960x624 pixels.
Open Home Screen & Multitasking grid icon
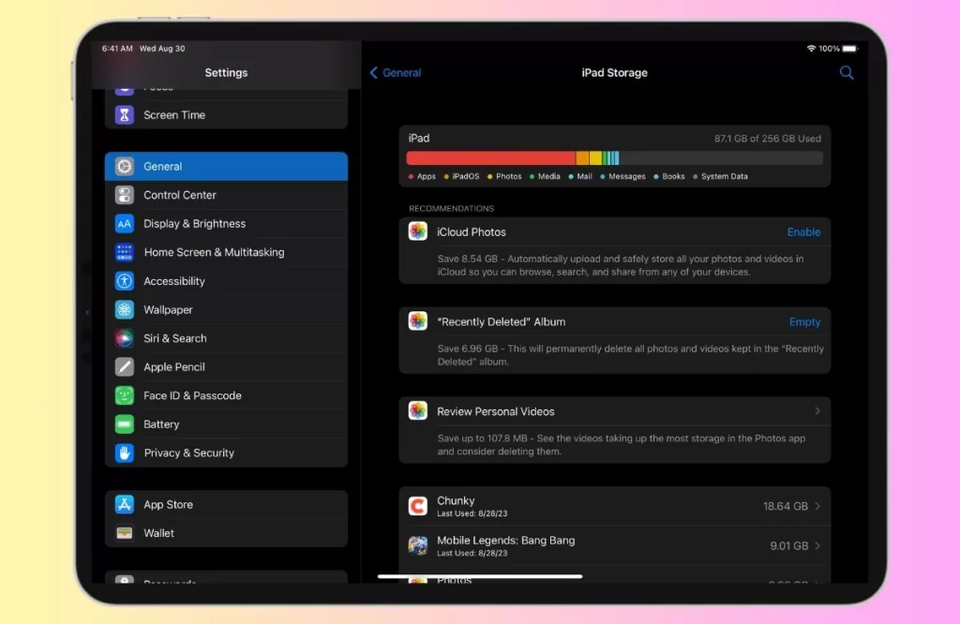click(x=125, y=252)
